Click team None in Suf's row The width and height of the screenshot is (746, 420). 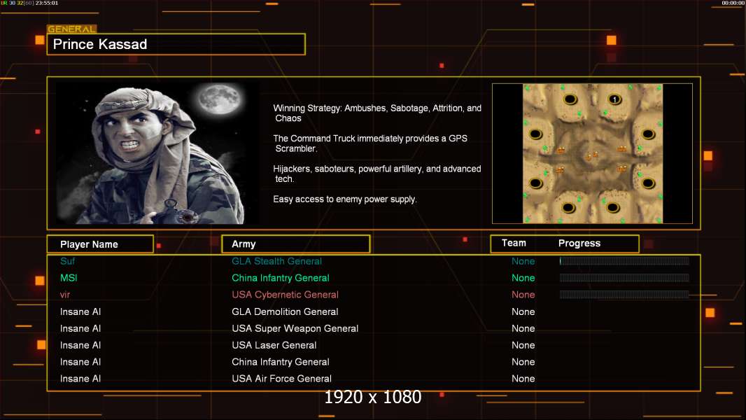coord(523,261)
